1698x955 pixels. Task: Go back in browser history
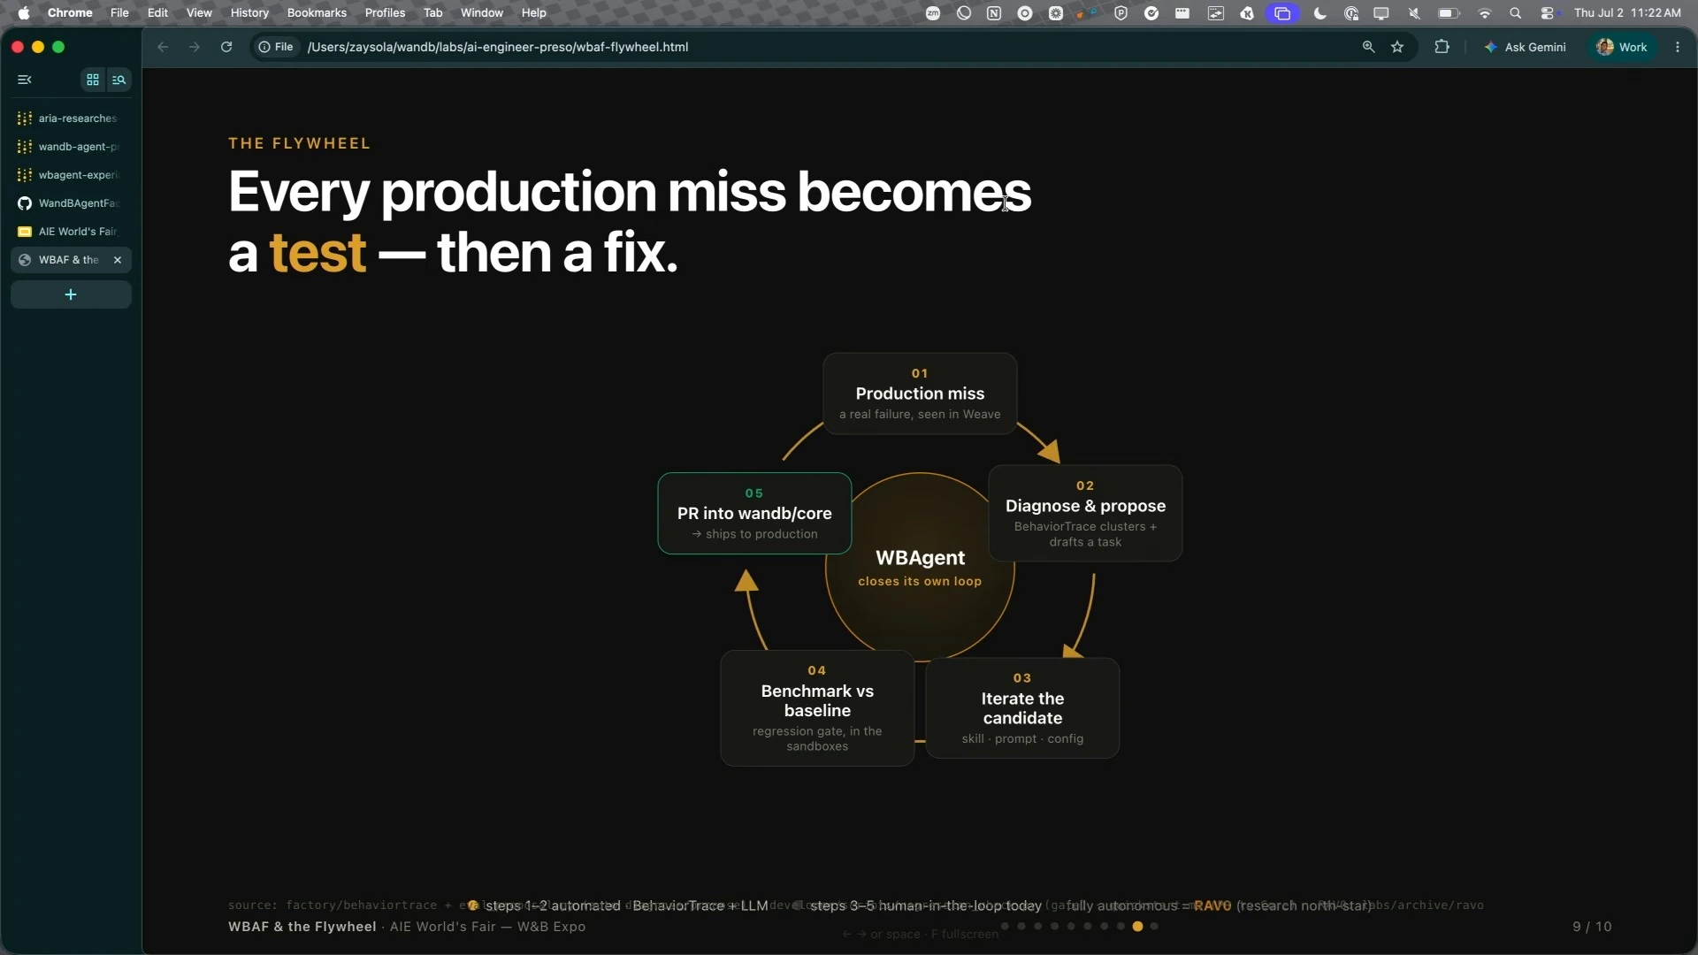tap(163, 47)
